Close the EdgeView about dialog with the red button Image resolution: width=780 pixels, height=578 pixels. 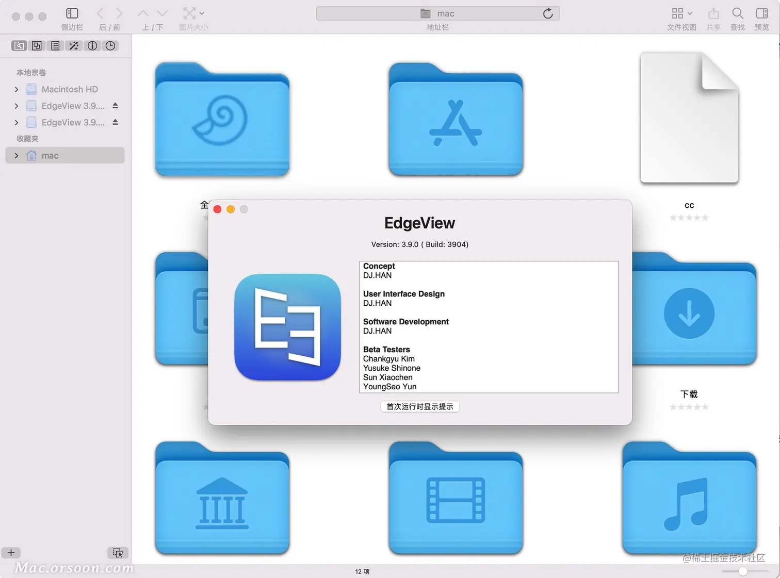217,209
